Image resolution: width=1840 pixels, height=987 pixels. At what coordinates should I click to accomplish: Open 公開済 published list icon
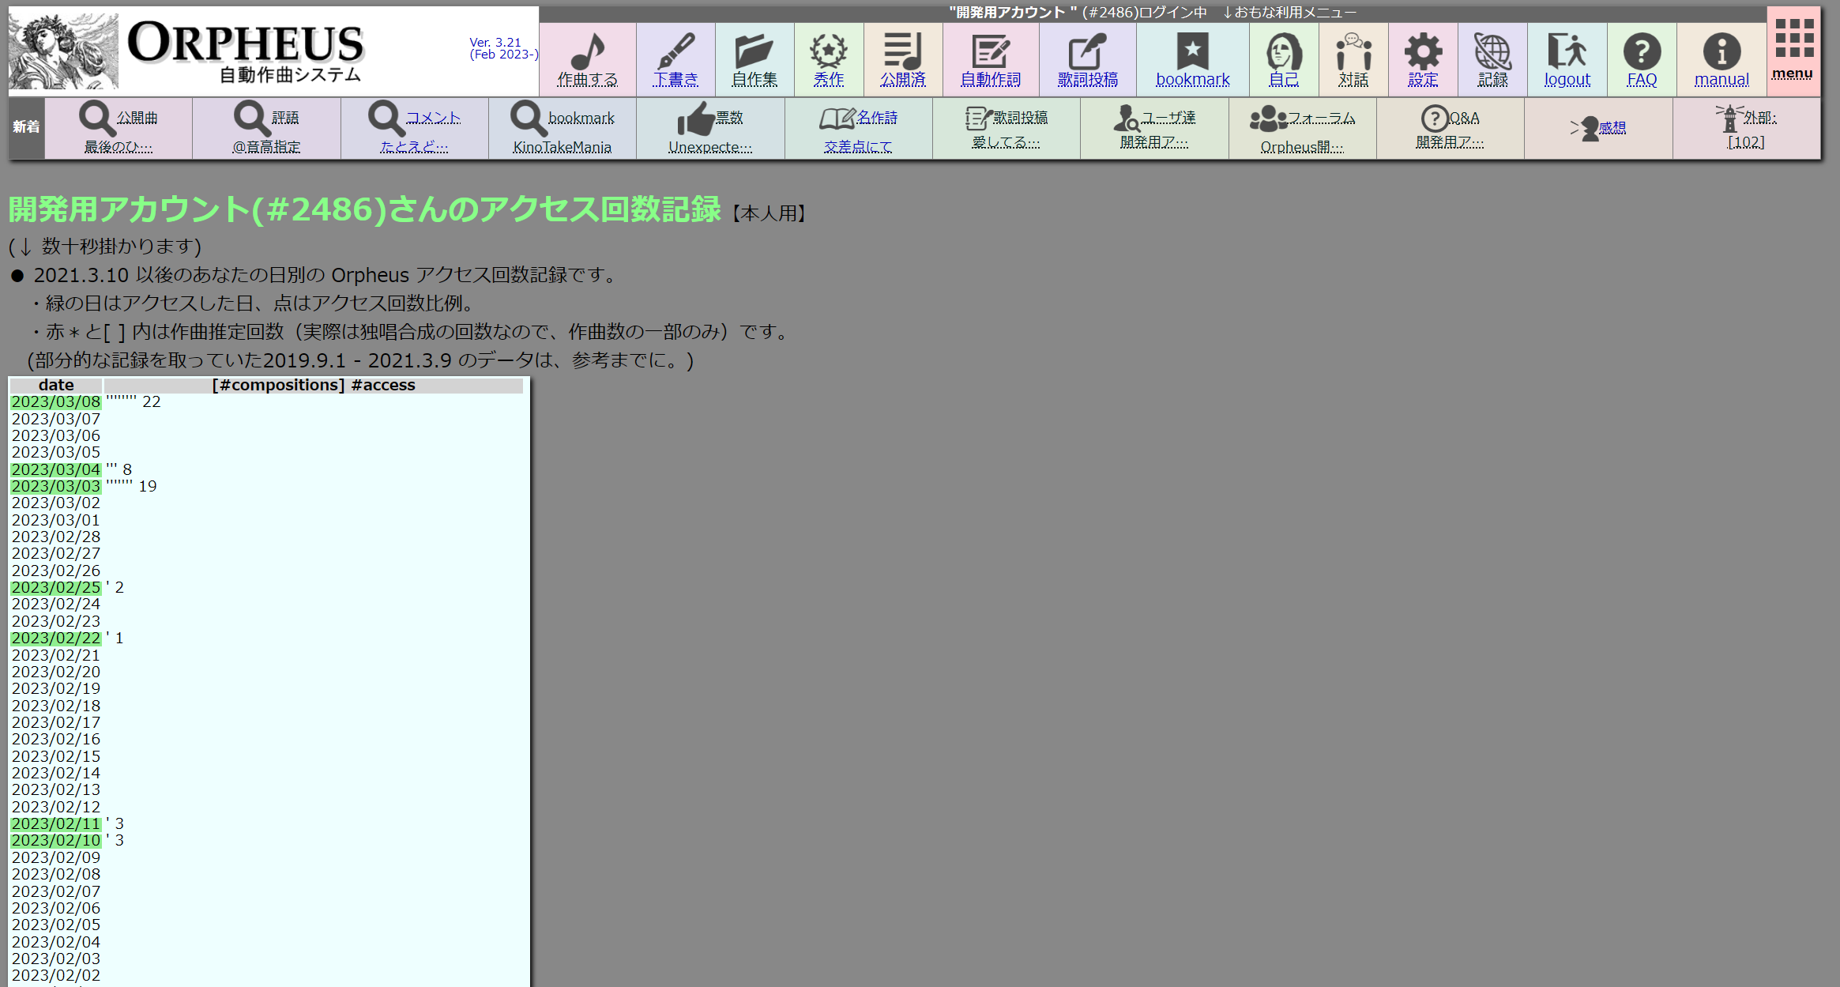(x=902, y=52)
